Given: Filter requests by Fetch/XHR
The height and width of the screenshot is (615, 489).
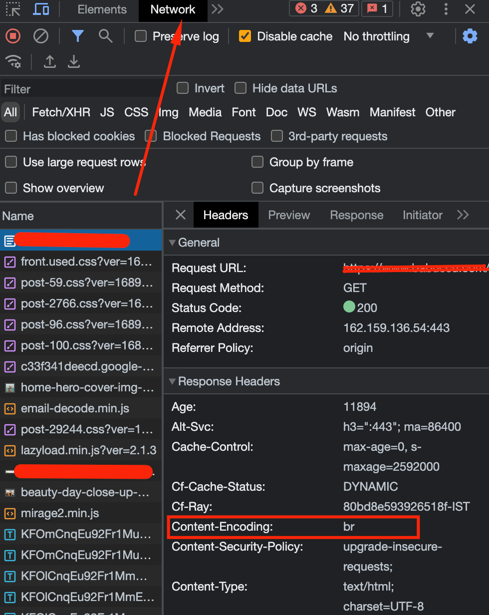Looking at the screenshot, I should tap(61, 112).
